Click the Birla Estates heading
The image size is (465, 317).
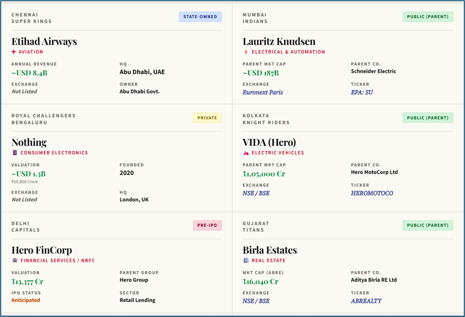click(269, 250)
